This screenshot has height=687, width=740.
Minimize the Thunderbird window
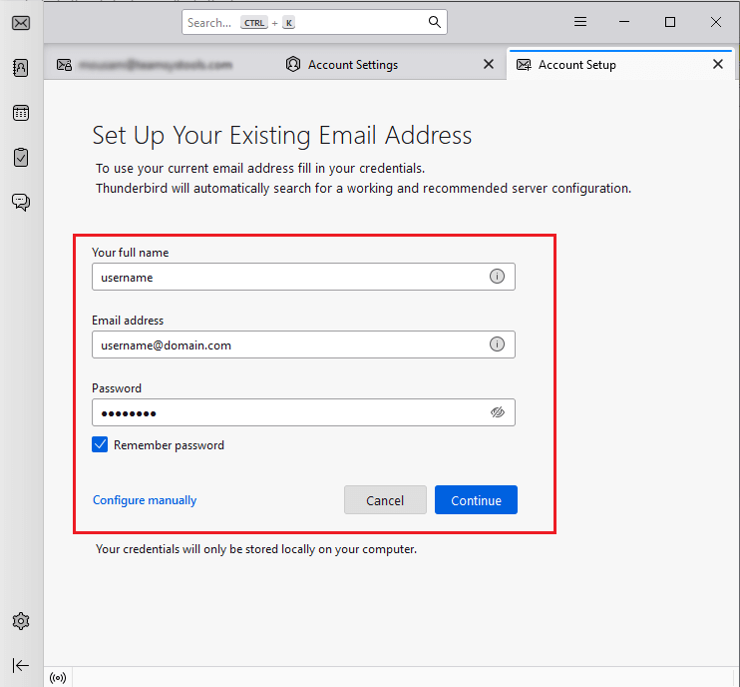[x=624, y=22]
